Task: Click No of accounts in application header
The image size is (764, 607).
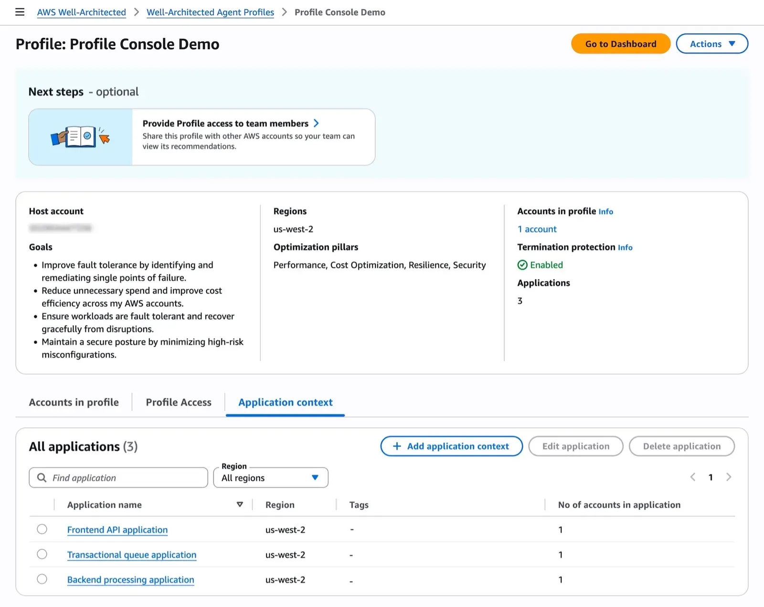Action: point(619,505)
